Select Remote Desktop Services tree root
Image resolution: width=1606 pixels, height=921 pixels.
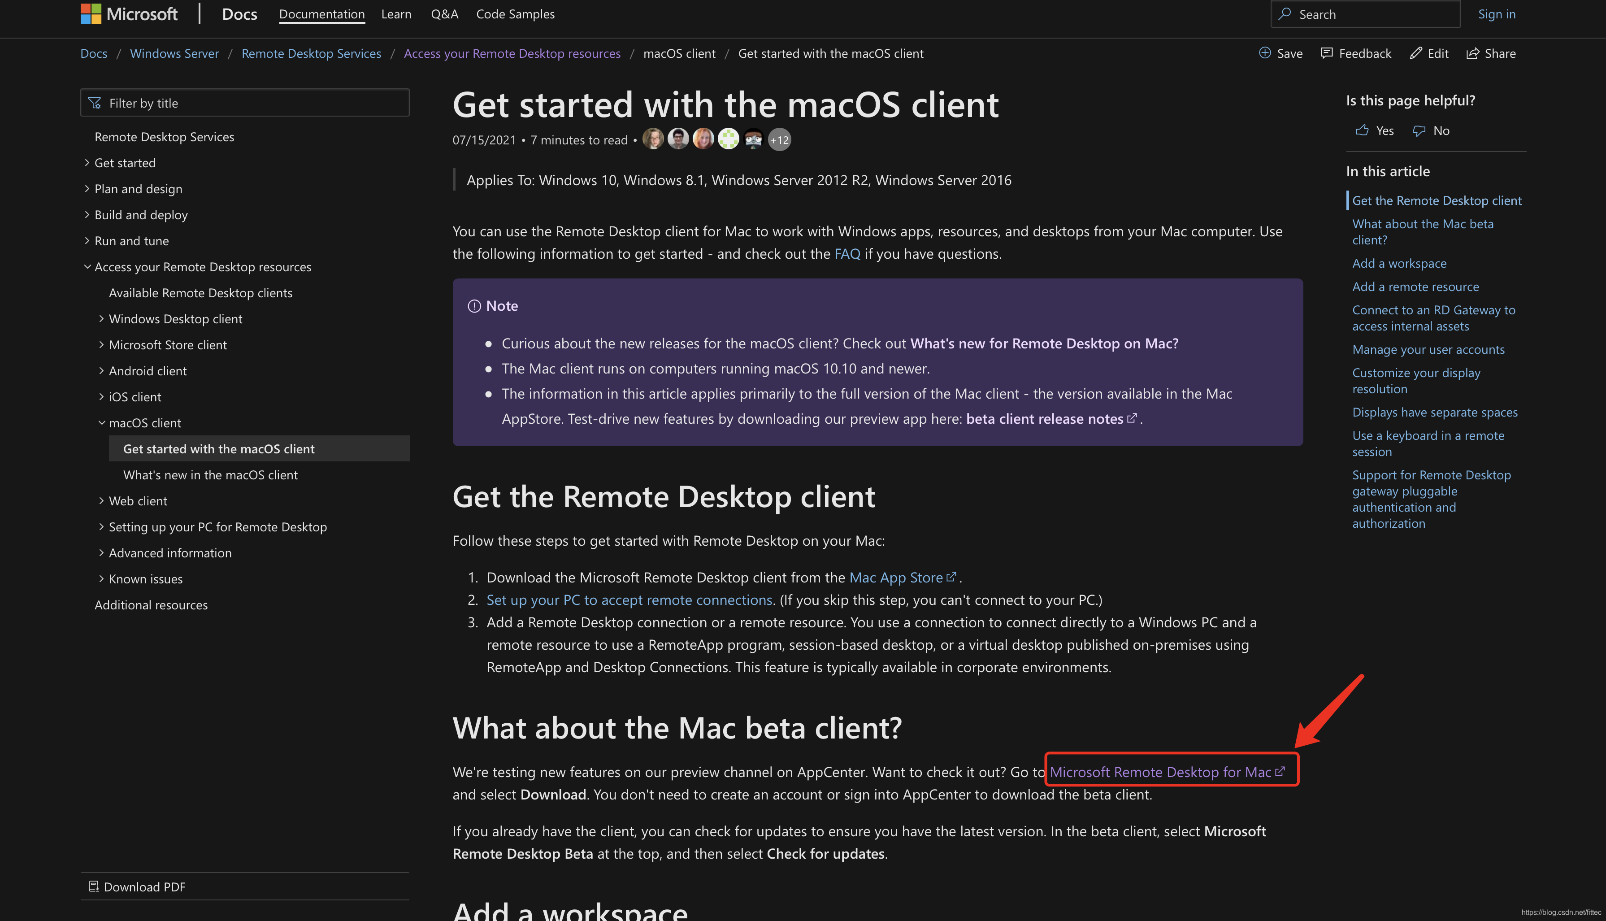coord(165,137)
